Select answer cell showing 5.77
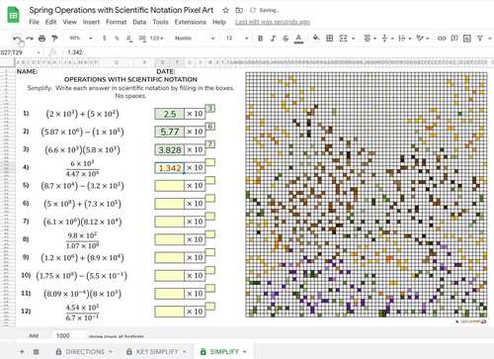The image size is (494, 359). pyautogui.click(x=169, y=132)
